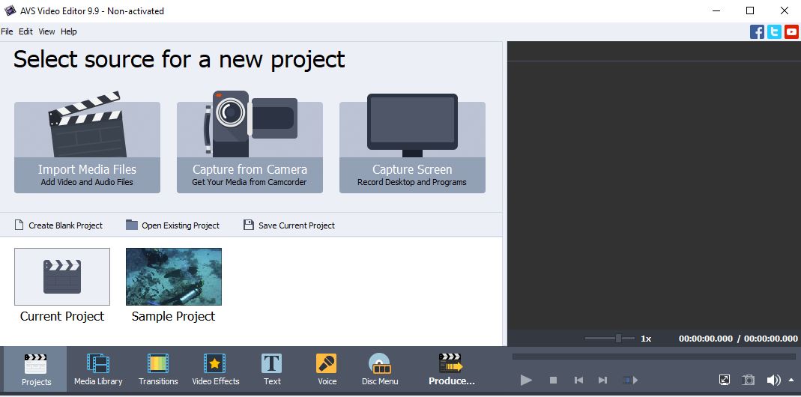Open the YouTube channel icon
The height and width of the screenshot is (397, 801).
click(792, 32)
